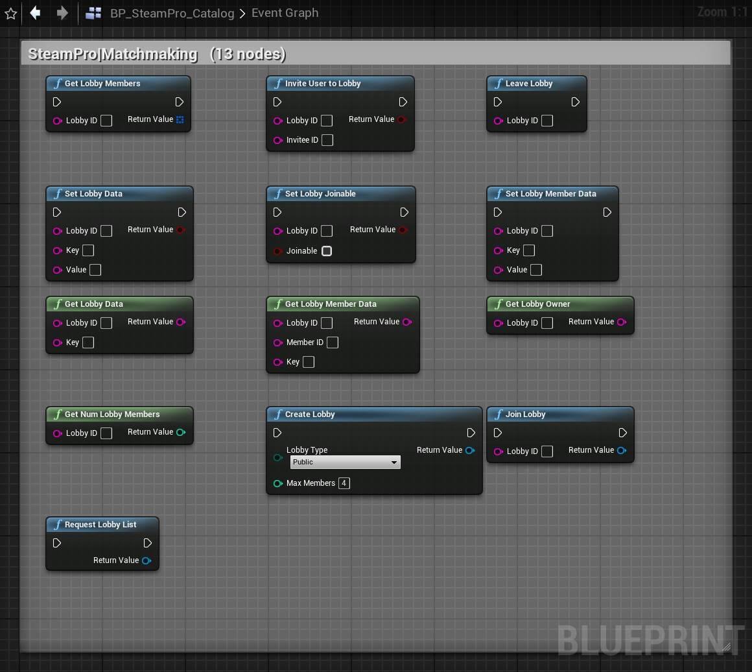Click Lobby ID value box on Leave Lobby
Viewport: 752px width, 672px height.
[547, 121]
